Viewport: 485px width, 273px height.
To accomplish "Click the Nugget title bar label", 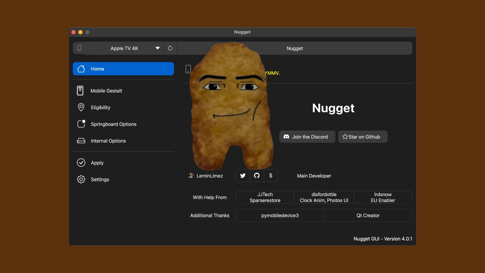I will [x=242, y=32].
